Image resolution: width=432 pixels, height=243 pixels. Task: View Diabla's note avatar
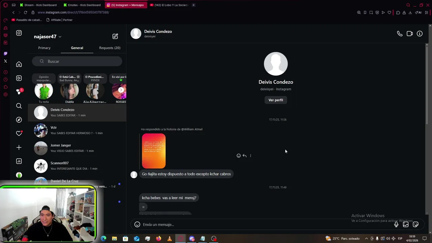pyautogui.click(x=70, y=91)
